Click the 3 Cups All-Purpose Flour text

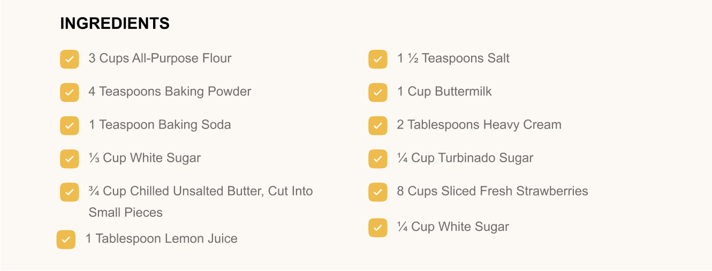click(x=160, y=58)
